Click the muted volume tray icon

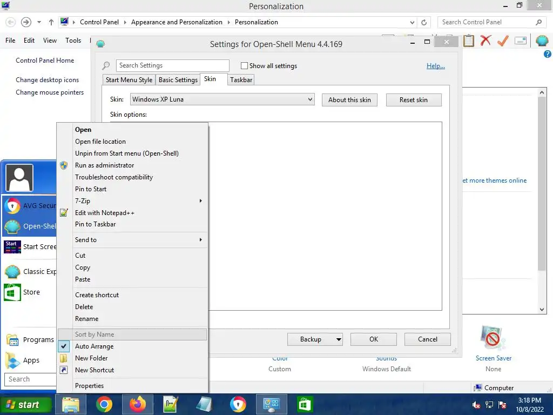point(476,405)
